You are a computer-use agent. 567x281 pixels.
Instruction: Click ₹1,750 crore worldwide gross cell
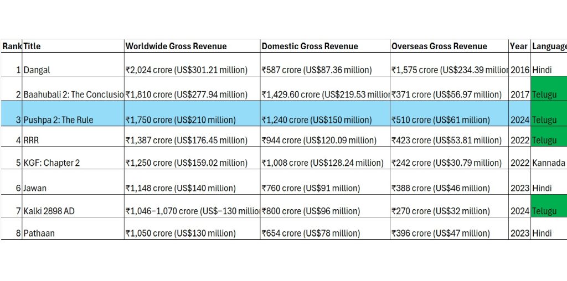192,113
